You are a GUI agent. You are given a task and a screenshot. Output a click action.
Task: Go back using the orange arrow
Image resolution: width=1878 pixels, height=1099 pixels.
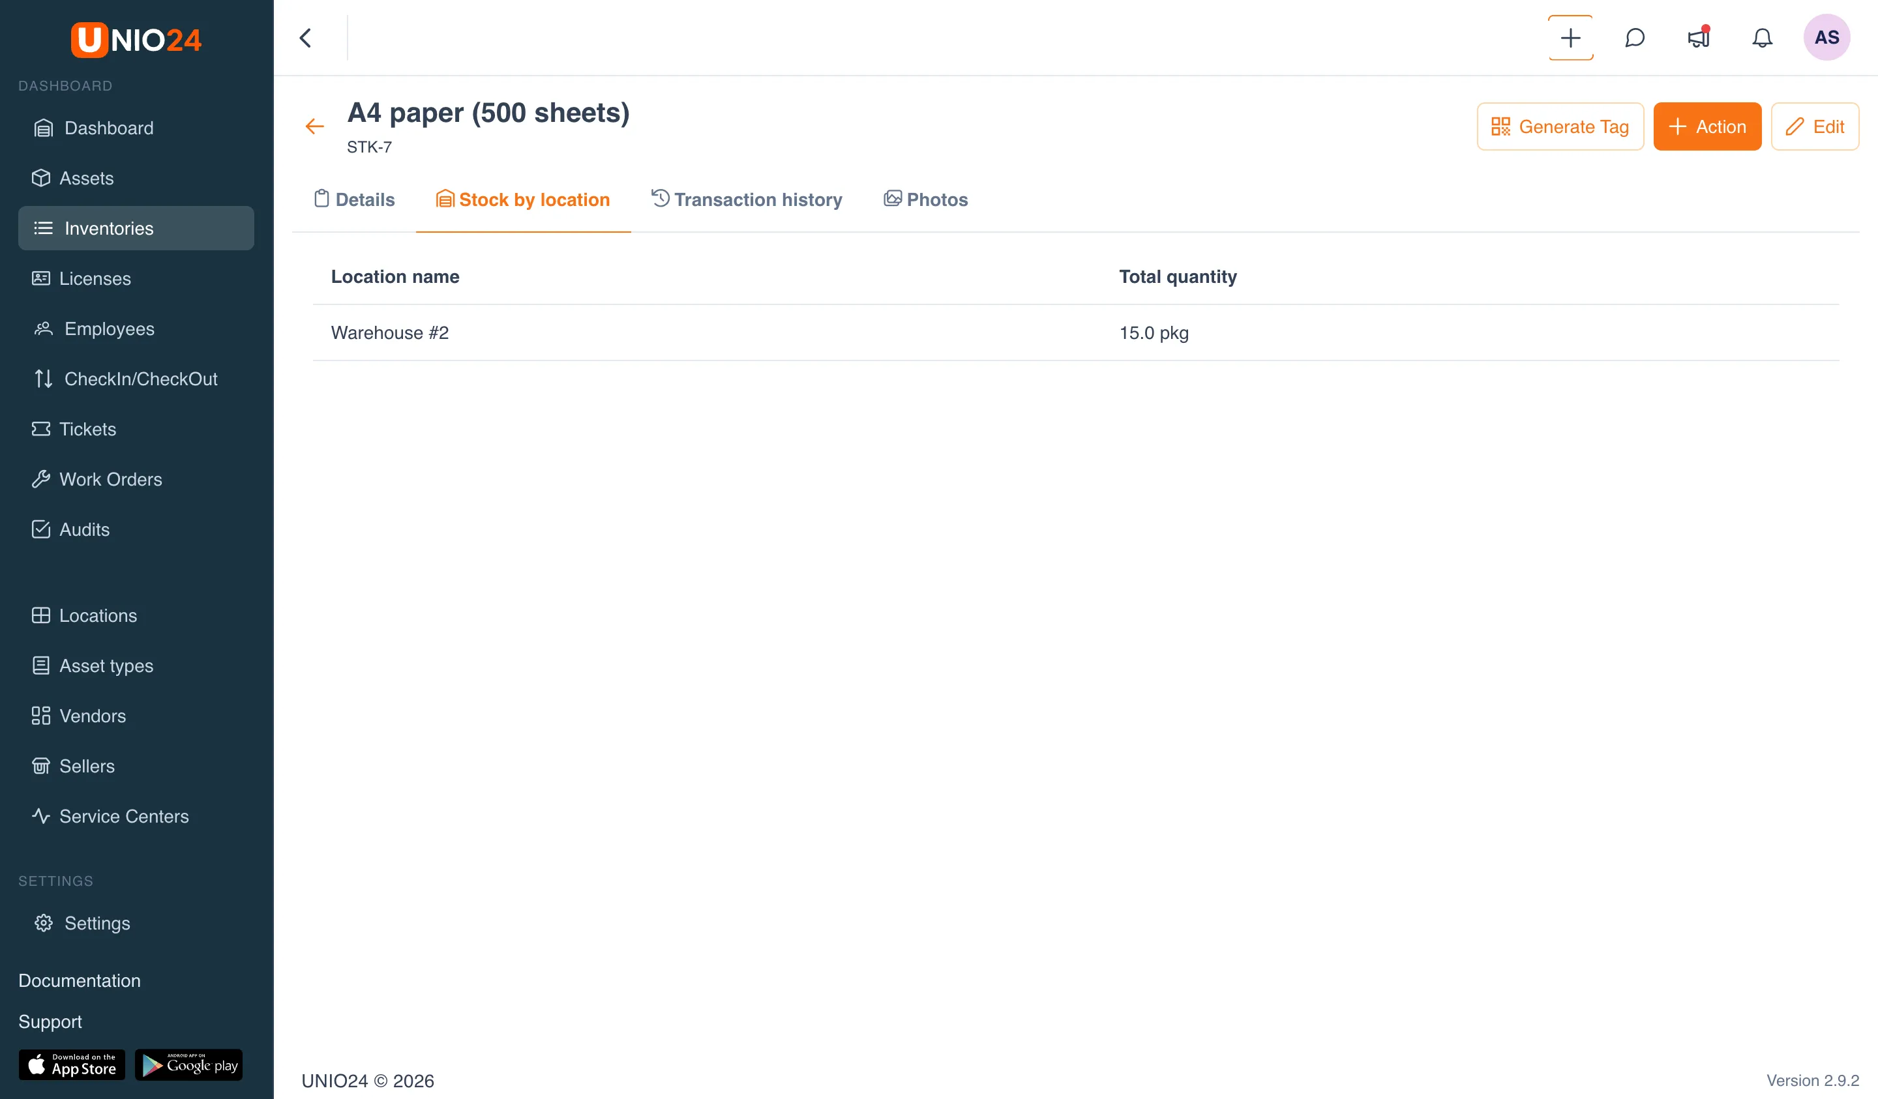point(314,126)
